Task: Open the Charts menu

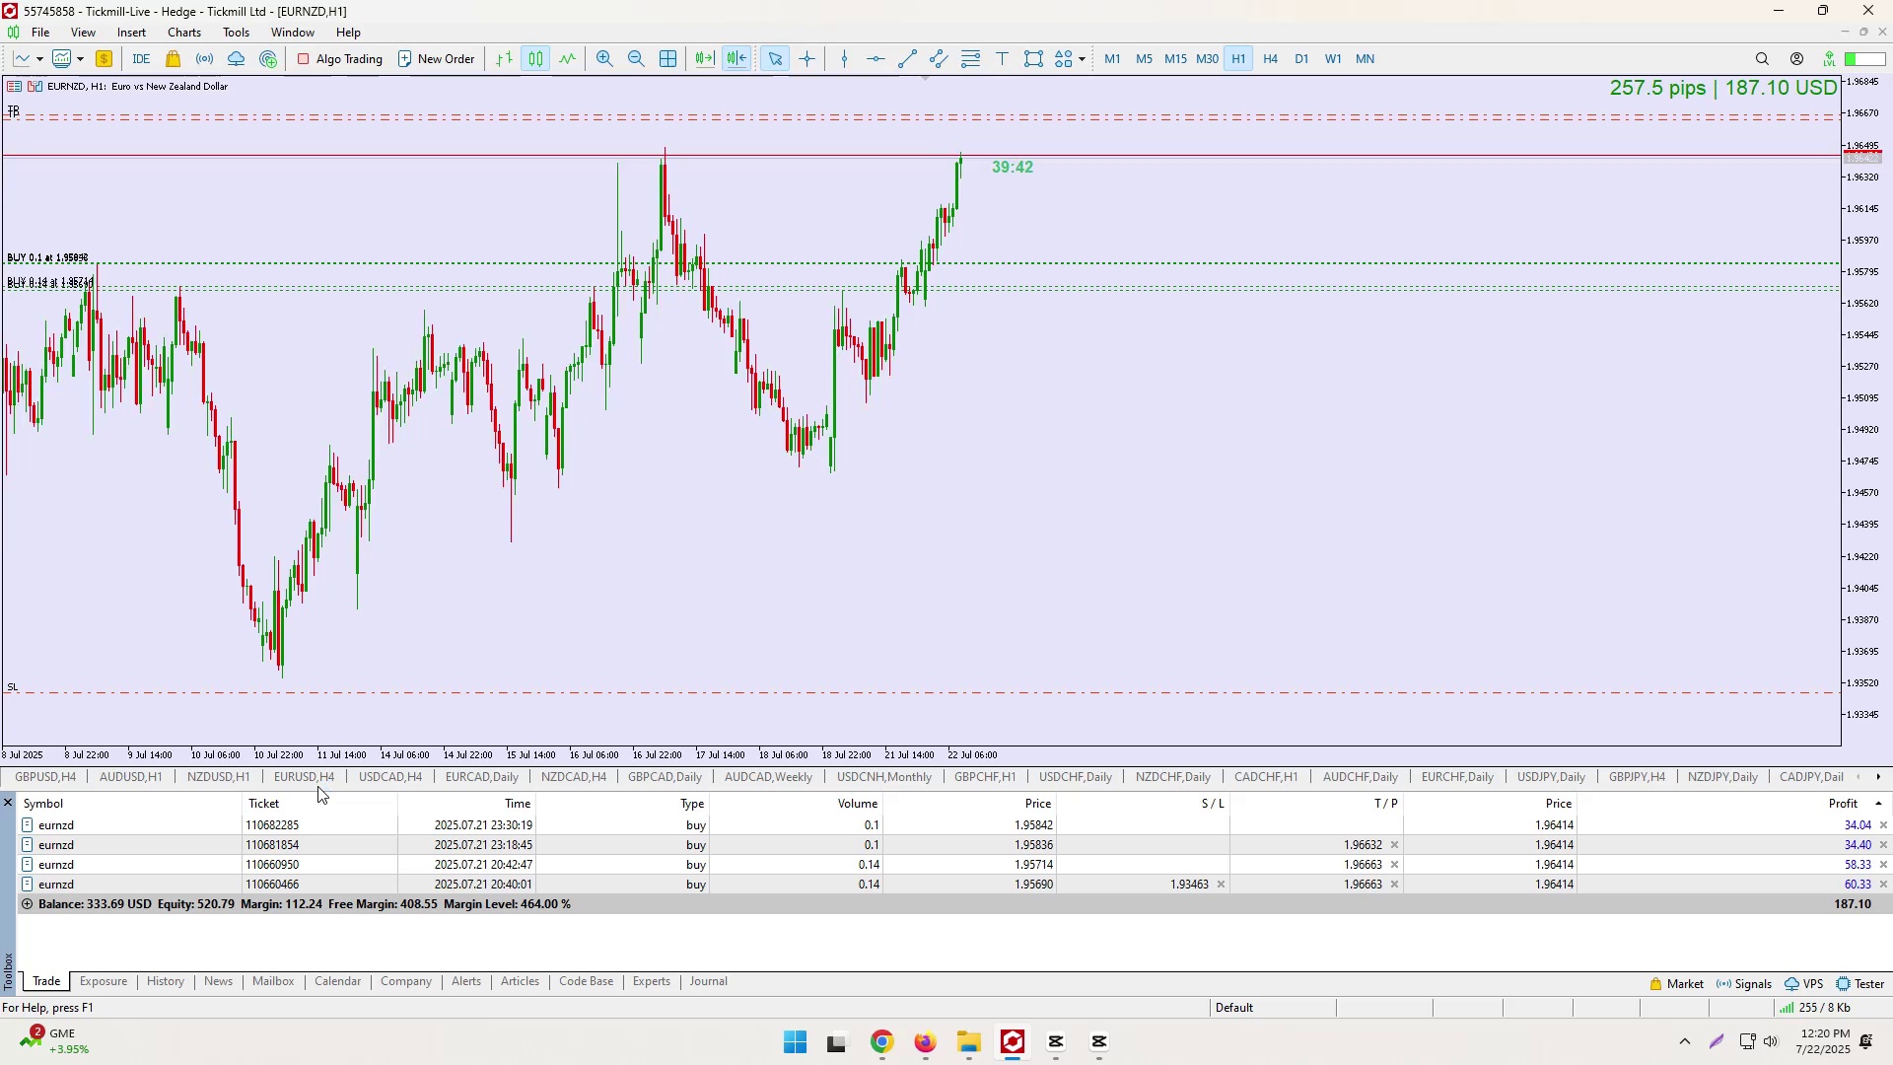Action: (184, 33)
